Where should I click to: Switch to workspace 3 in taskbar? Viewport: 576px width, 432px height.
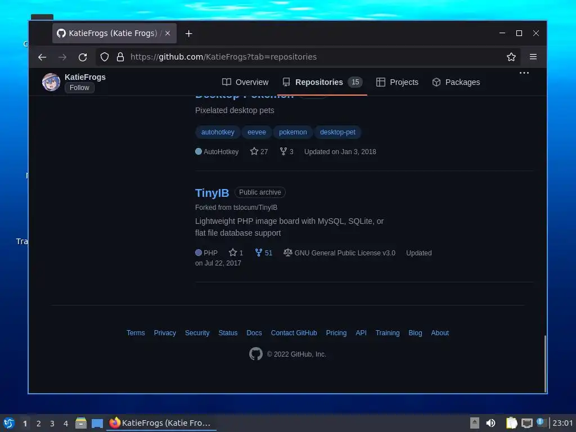click(52, 424)
